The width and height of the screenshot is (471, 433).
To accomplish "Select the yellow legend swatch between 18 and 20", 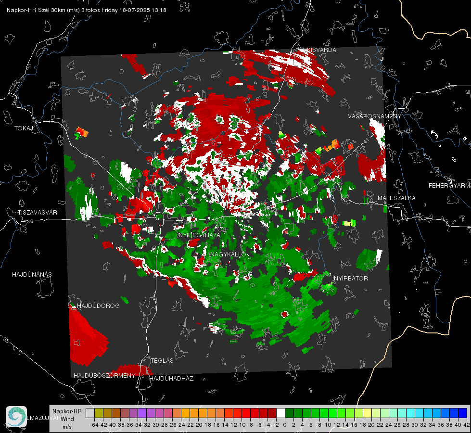I will pos(367,413).
